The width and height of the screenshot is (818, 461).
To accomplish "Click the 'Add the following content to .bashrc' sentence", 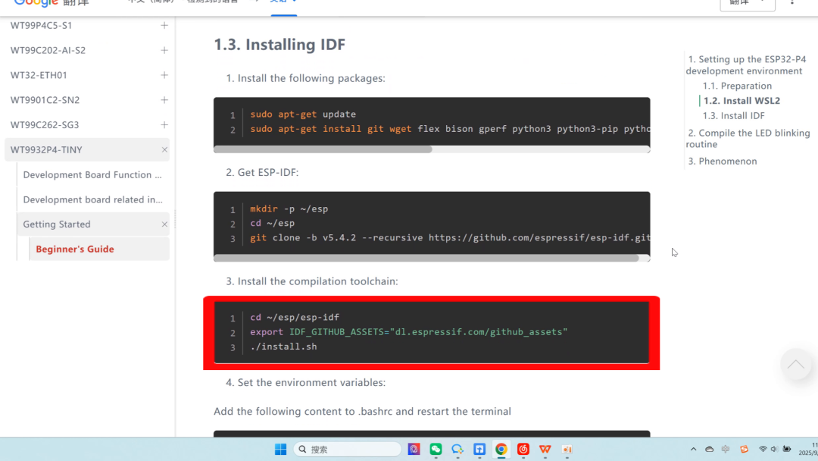I will click(363, 412).
